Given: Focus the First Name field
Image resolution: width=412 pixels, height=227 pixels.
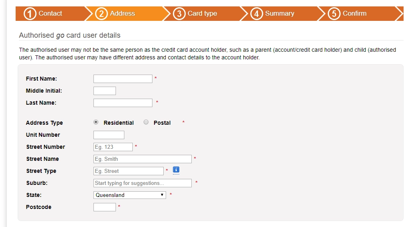Looking at the screenshot, I should click(123, 79).
